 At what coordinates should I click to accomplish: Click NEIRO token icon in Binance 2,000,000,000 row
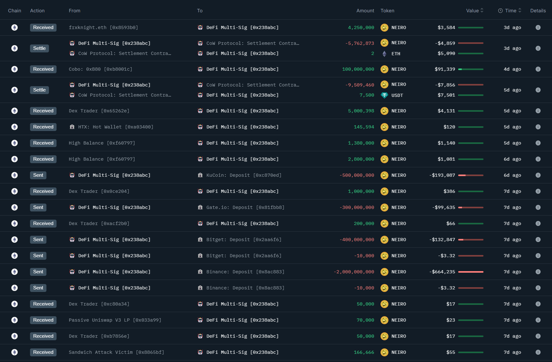(x=384, y=272)
